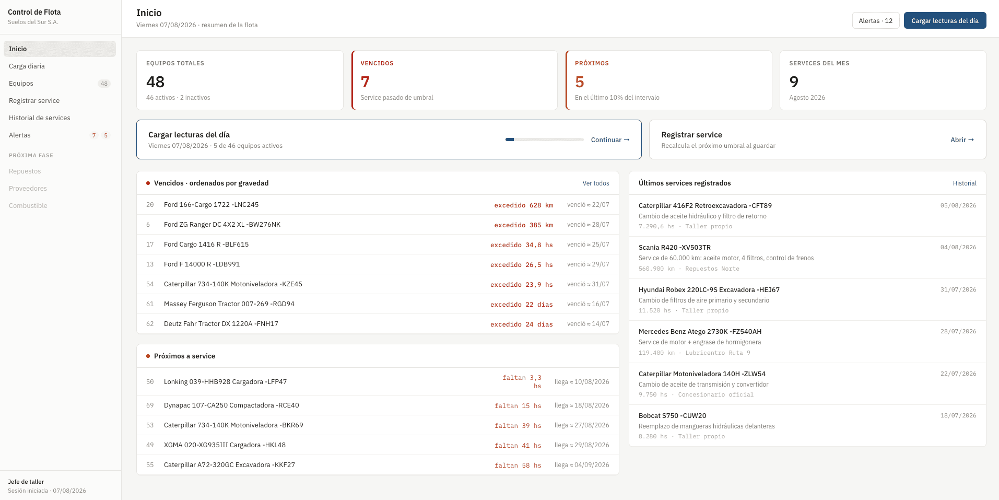The height and width of the screenshot is (500, 999).
Task: Open the Vencidos 7 summary card
Action: pos(454,80)
